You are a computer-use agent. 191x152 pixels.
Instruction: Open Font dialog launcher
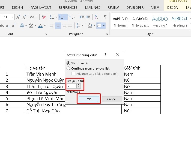click(x=46, y=34)
